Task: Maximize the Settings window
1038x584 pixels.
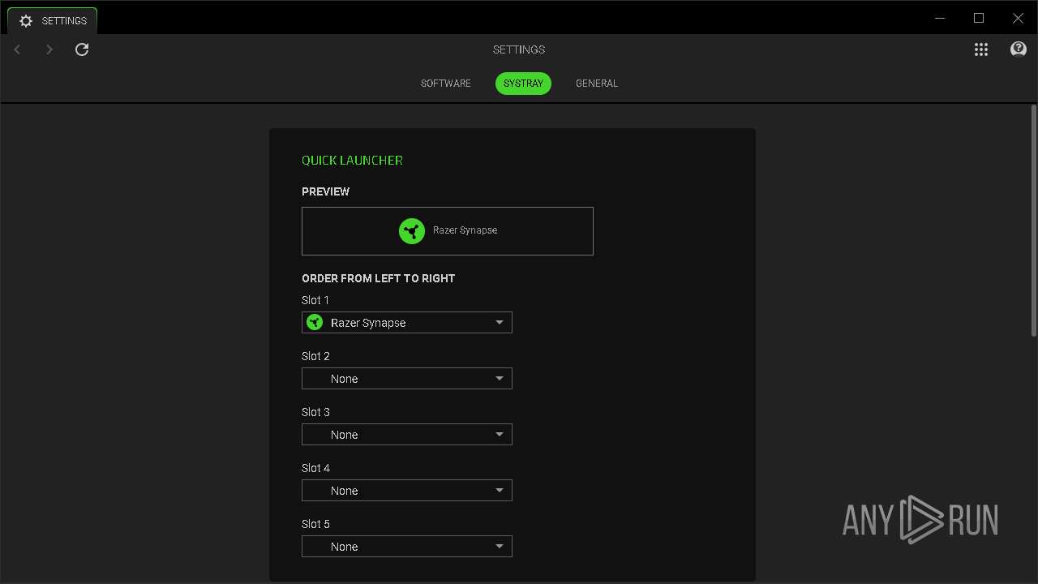Action: [979, 18]
